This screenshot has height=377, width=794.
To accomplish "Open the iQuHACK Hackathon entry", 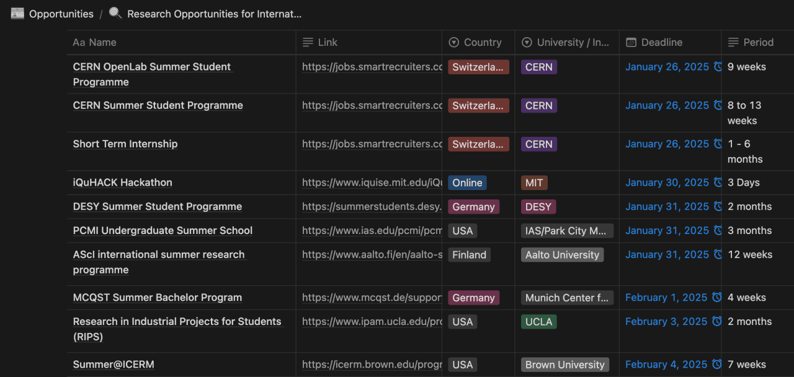I will [x=123, y=183].
